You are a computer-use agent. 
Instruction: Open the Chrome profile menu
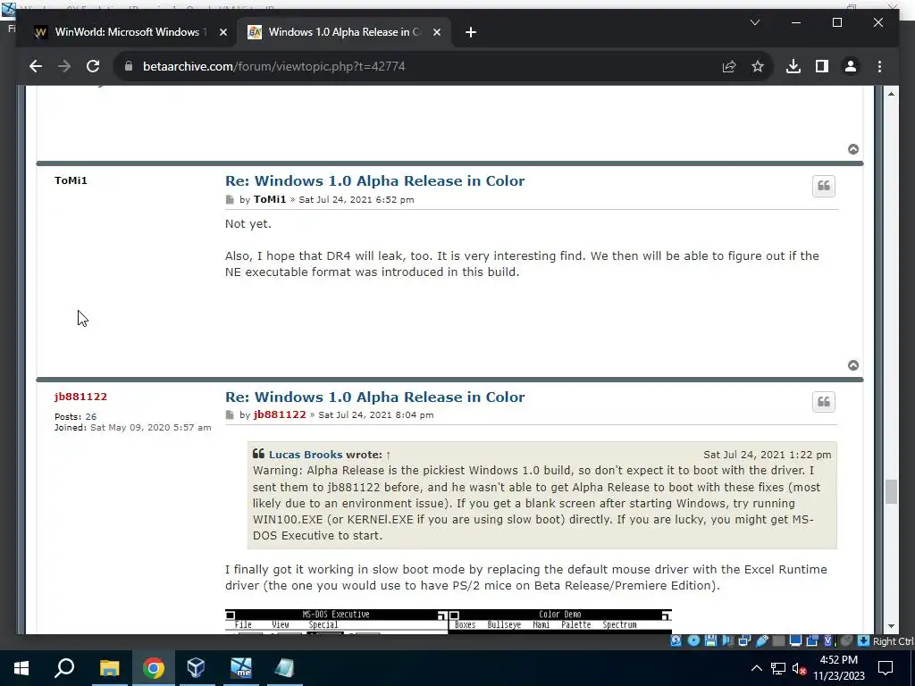point(851,66)
